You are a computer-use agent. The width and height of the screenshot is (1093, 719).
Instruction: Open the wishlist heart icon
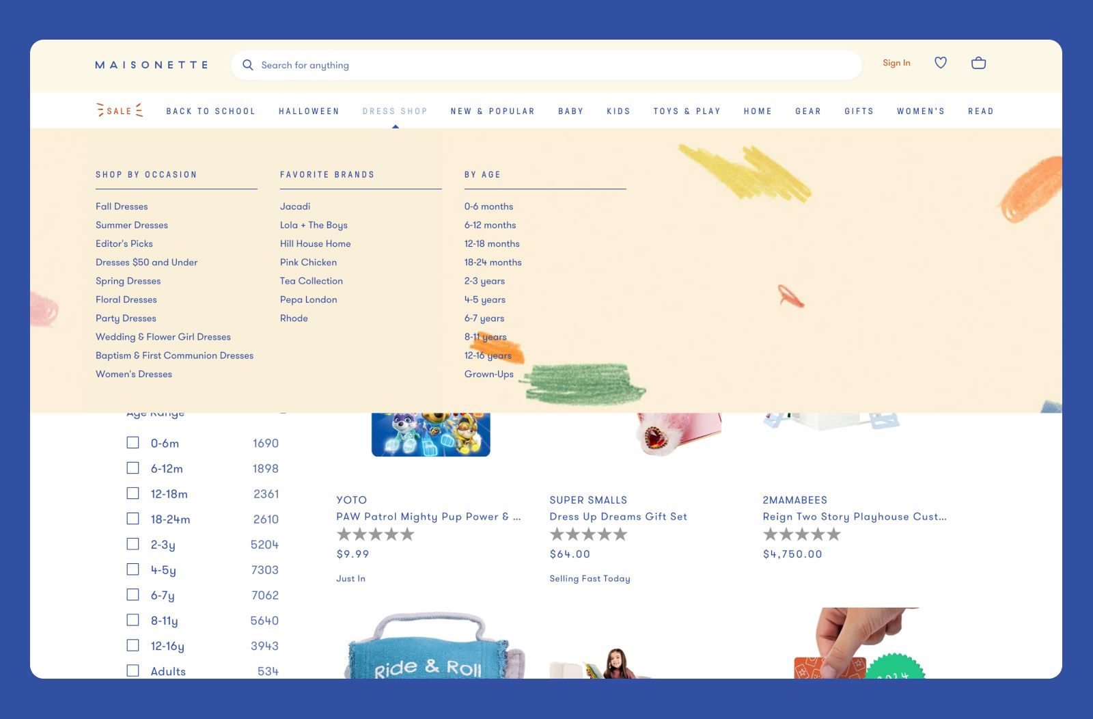point(941,63)
